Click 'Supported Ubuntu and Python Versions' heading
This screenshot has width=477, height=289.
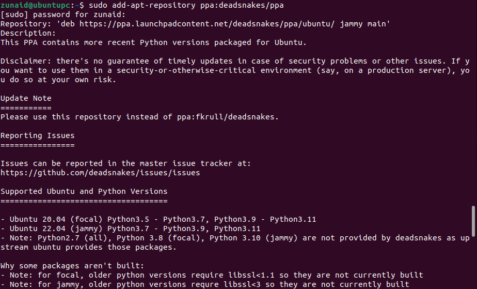84,191
